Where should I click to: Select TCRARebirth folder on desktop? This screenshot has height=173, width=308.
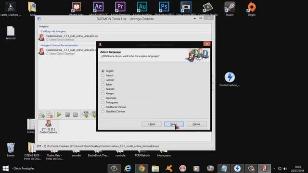[142, 154]
